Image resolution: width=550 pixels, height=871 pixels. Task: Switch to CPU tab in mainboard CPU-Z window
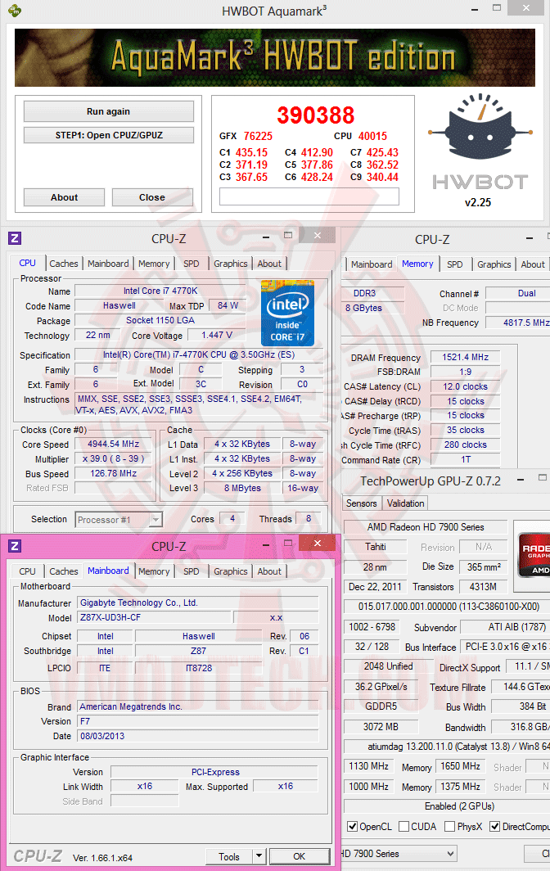coord(27,571)
